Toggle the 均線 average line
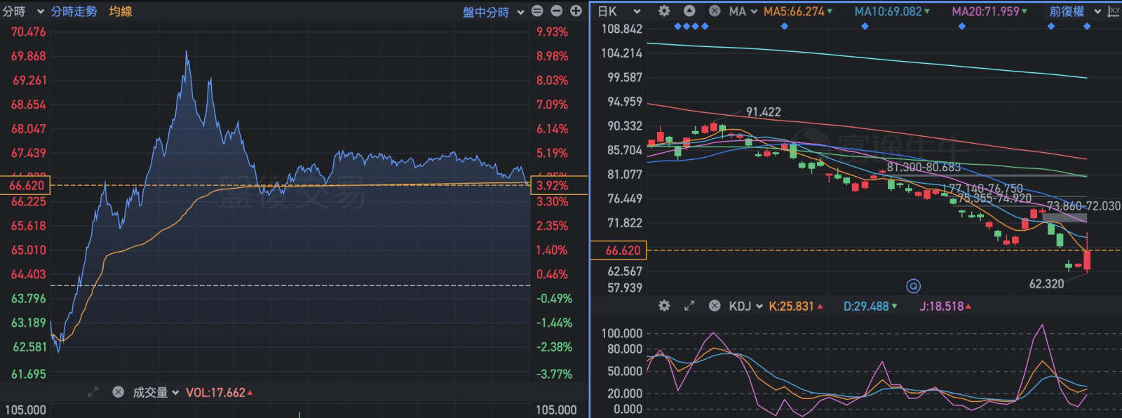 121,11
